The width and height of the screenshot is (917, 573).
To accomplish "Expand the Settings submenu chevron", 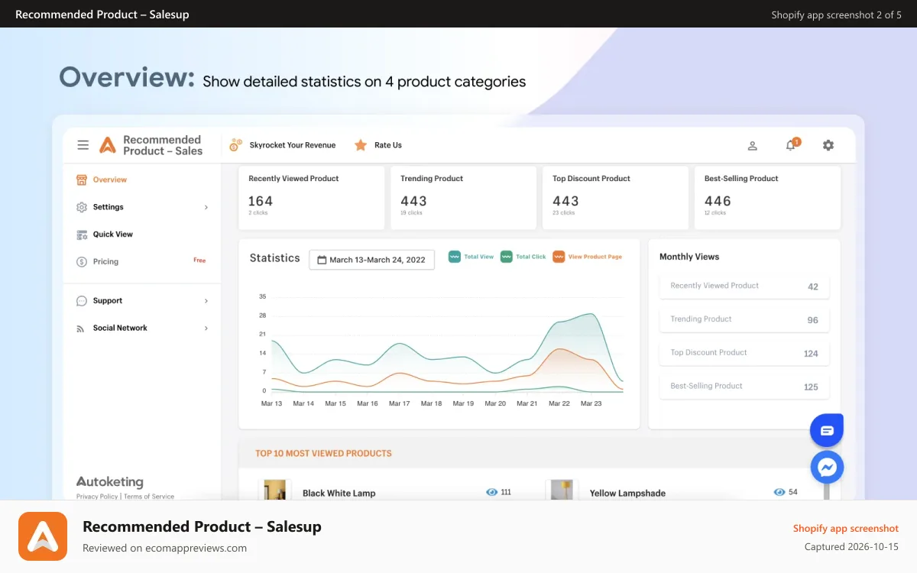I will tap(206, 207).
